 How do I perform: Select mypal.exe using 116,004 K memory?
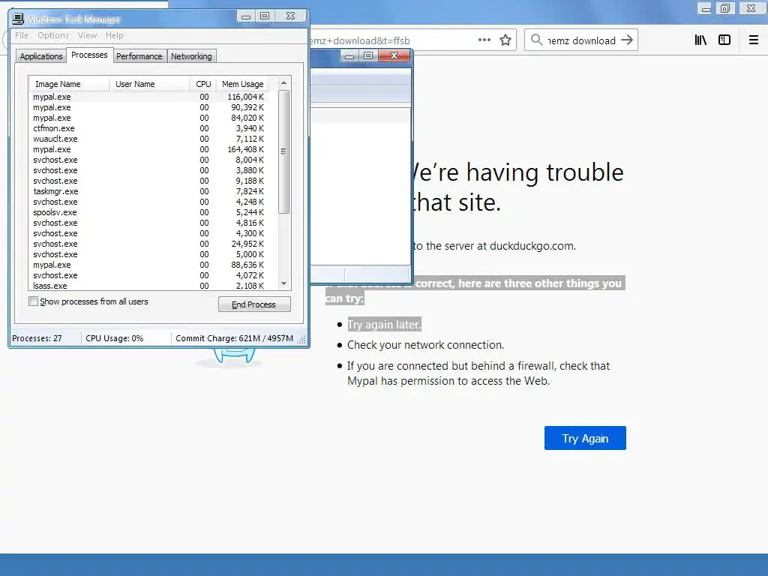click(149, 97)
